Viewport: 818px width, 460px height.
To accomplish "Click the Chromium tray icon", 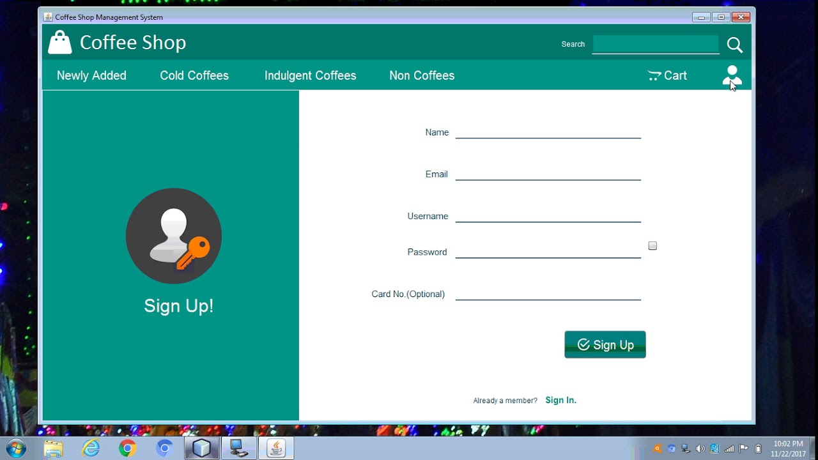I will coord(672,448).
